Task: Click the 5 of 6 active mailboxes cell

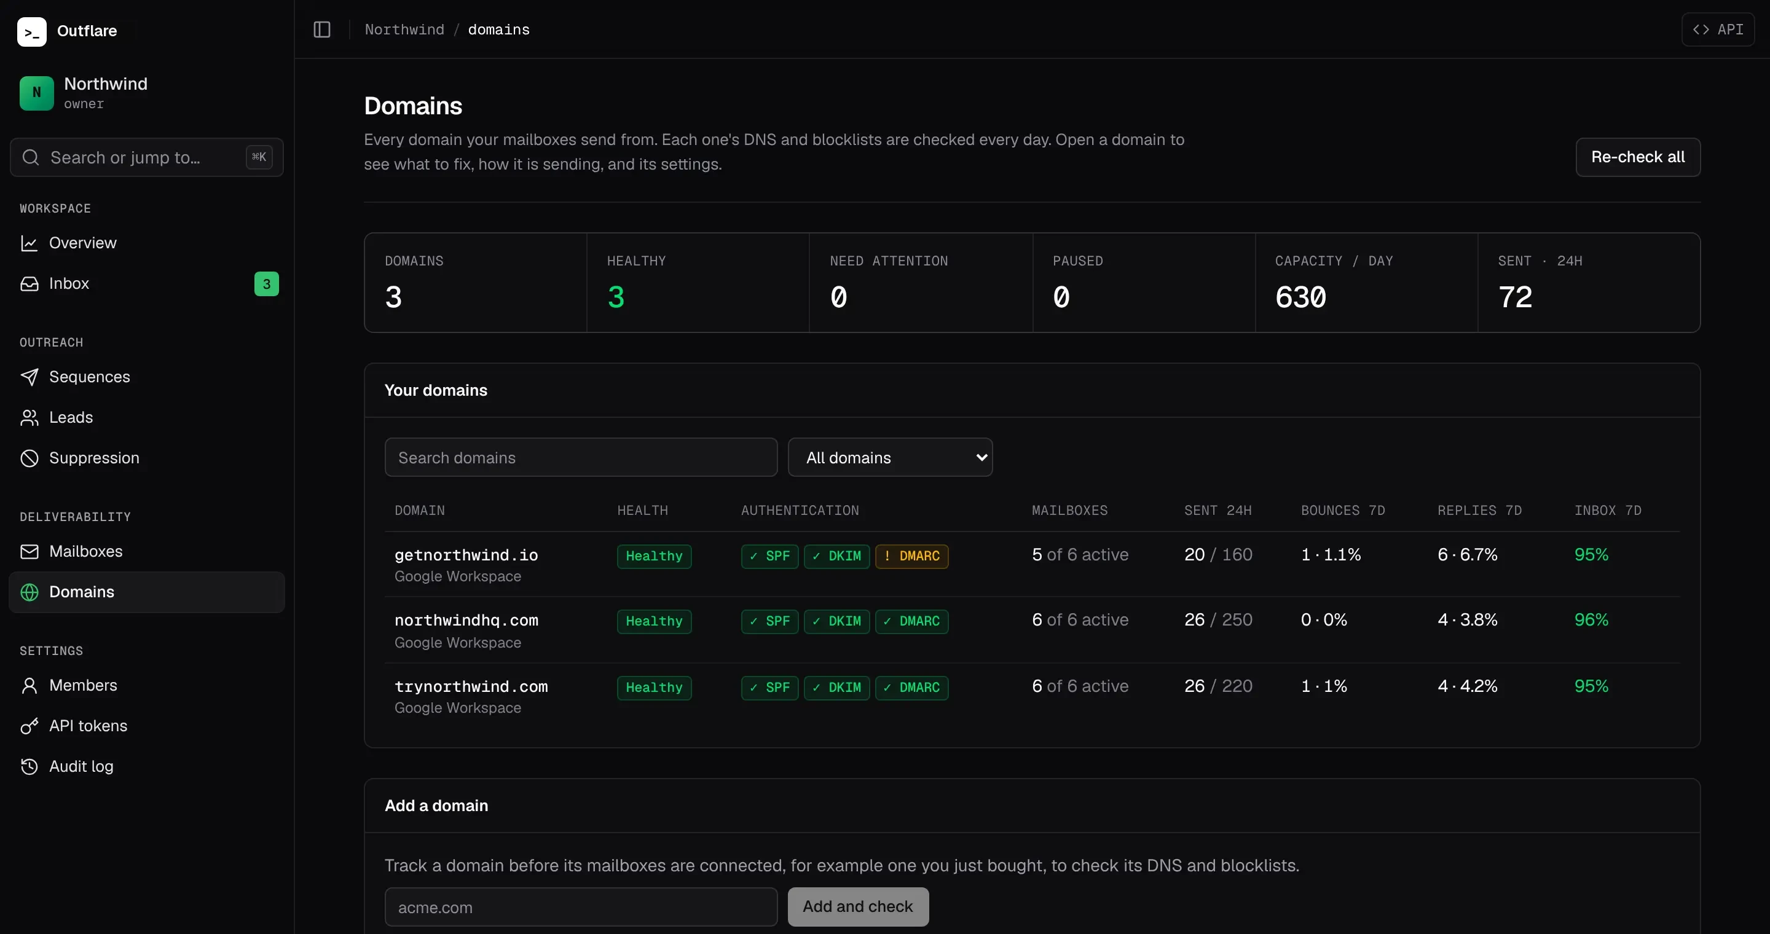Action: (1079, 555)
